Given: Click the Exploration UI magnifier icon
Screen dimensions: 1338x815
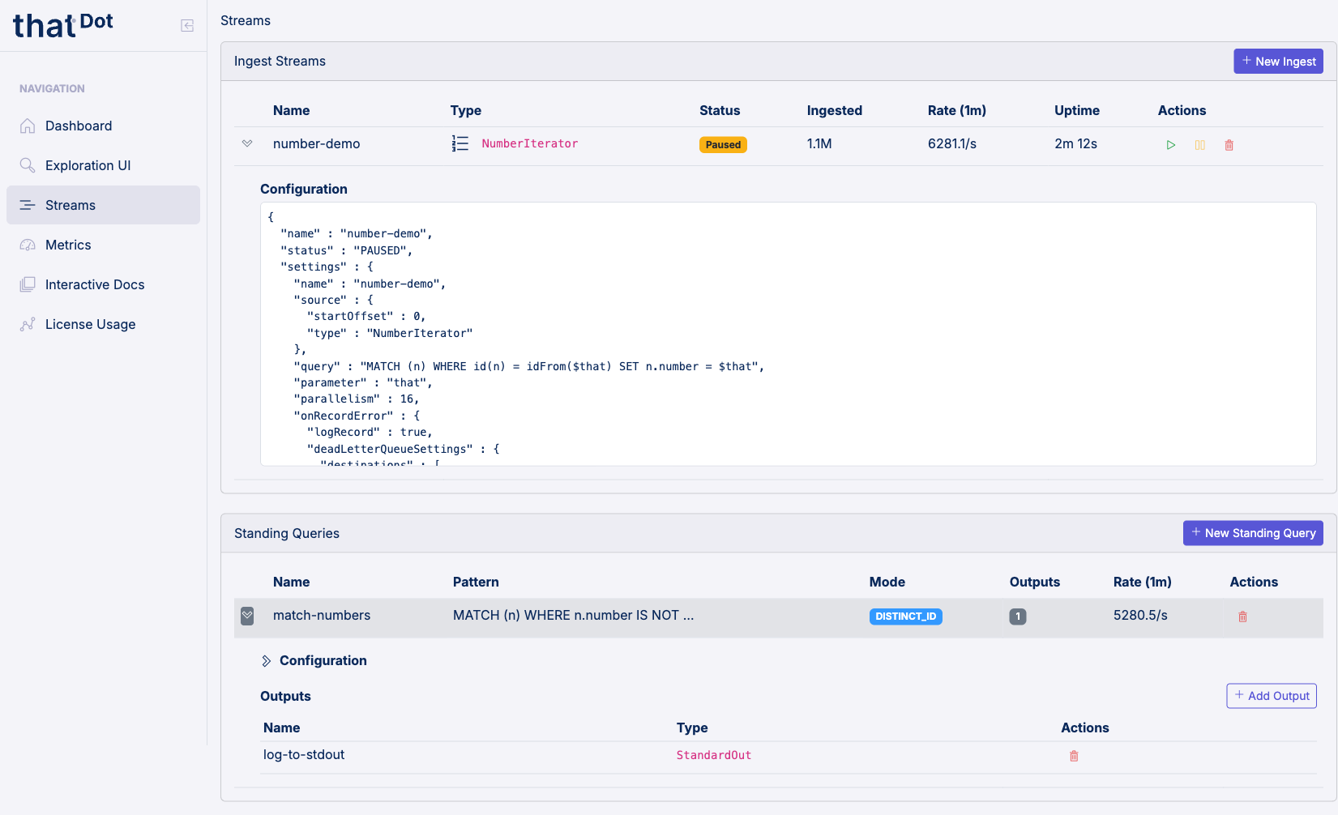Looking at the screenshot, I should pyautogui.click(x=28, y=165).
